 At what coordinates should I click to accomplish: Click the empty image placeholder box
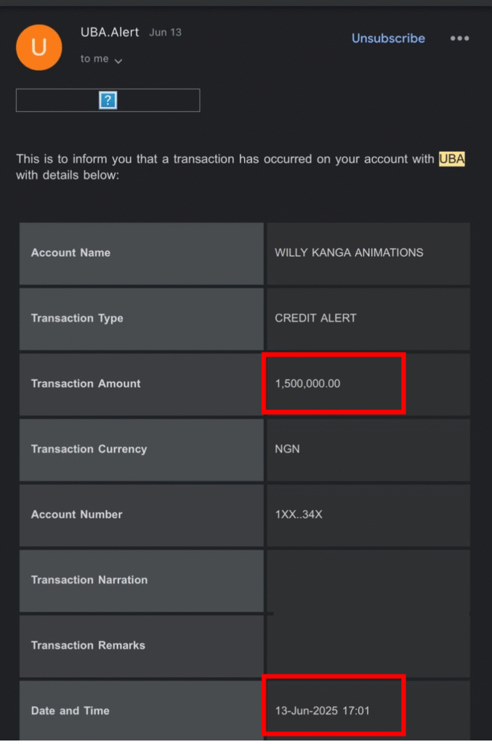tap(58, 100)
